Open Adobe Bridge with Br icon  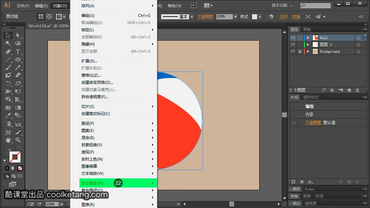click(194, 5)
